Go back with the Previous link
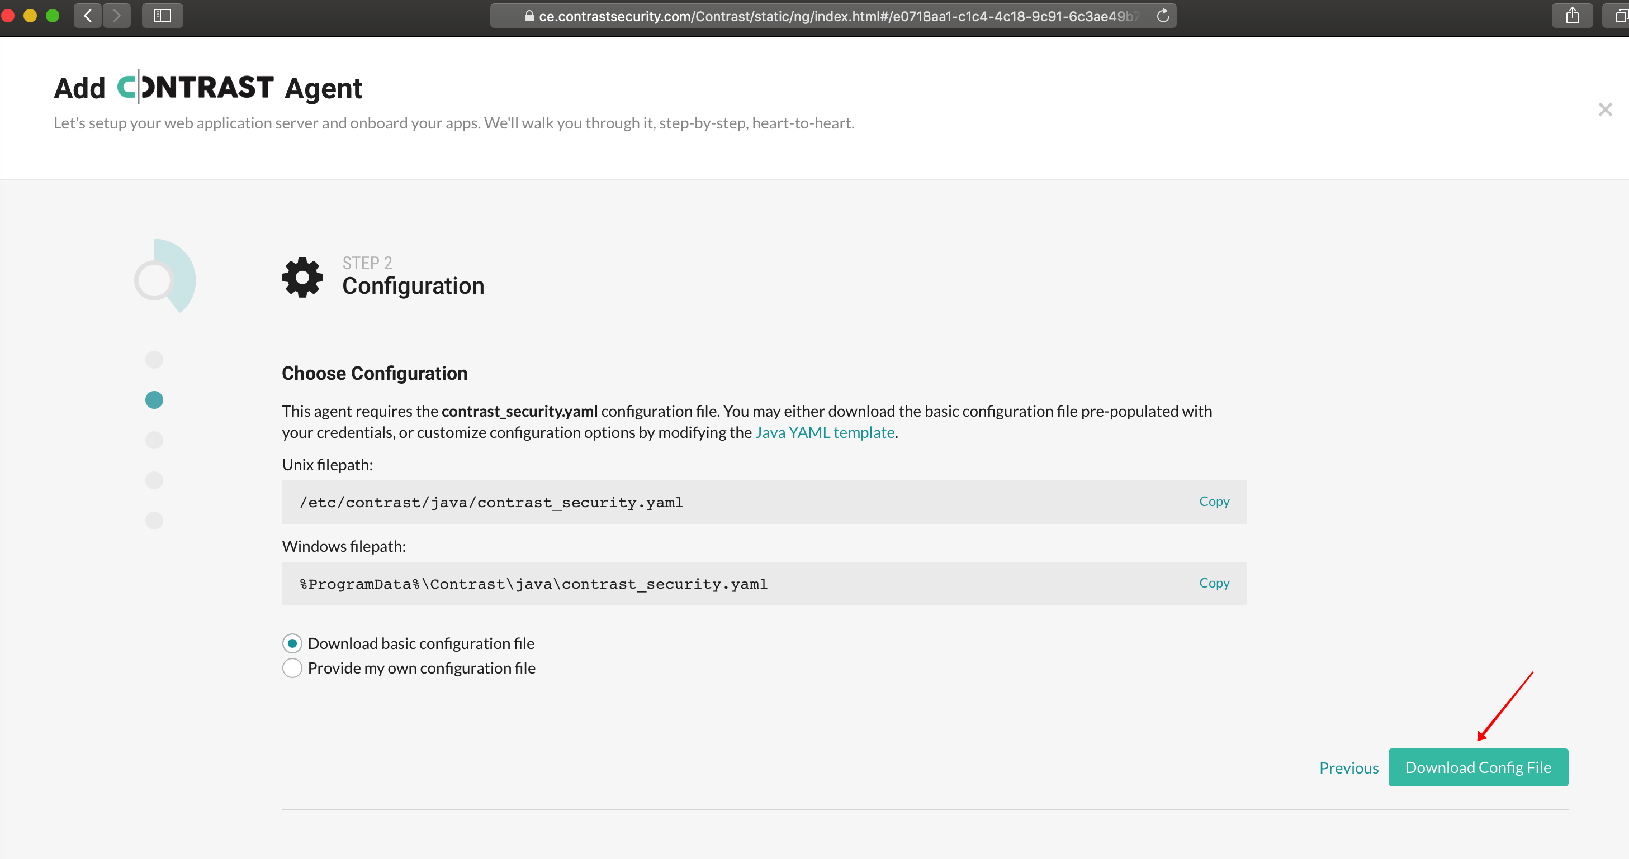Image resolution: width=1629 pixels, height=859 pixels. point(1348,767)
